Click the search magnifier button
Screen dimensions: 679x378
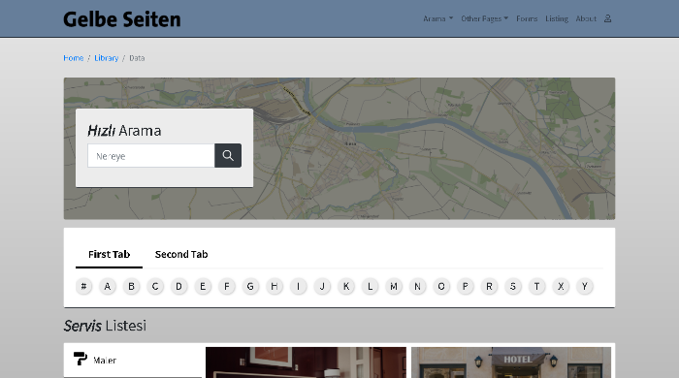click(x=228, y=155)
